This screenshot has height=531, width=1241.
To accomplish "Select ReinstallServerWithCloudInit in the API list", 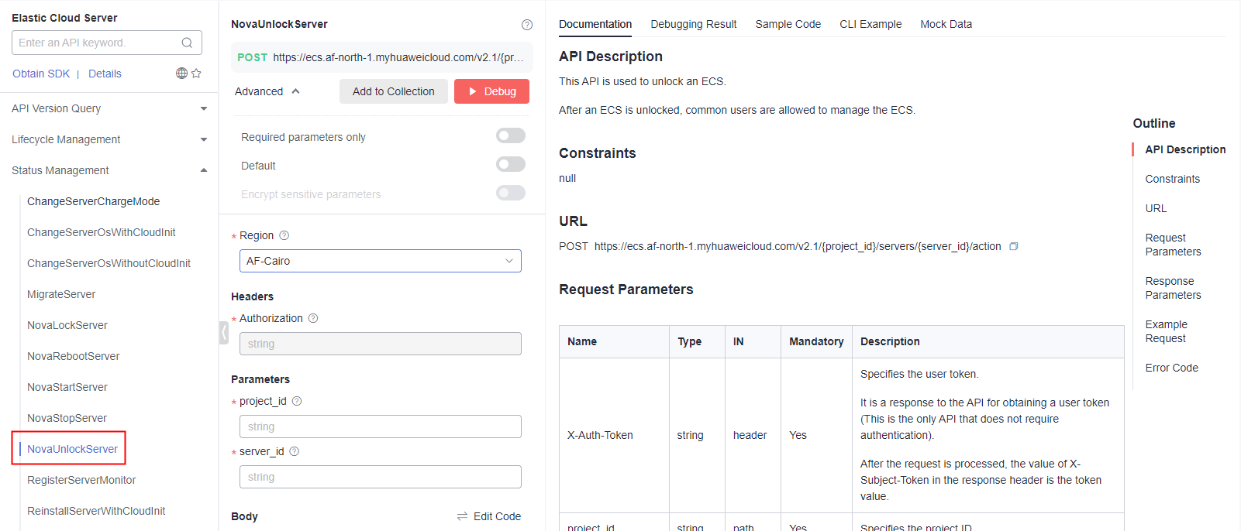I will pos(96,511).
